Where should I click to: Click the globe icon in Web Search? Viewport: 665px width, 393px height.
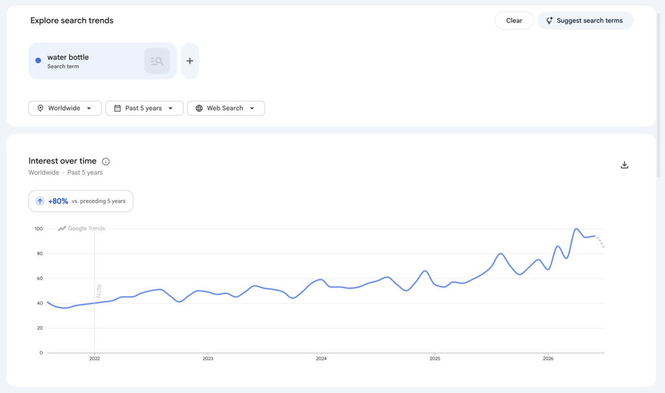199,108
